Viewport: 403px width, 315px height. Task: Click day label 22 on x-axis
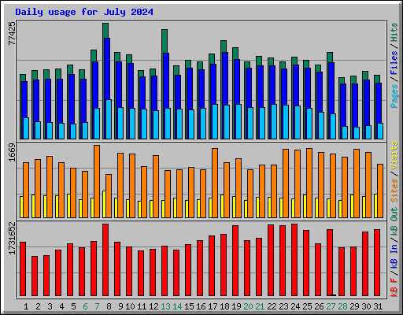(272, 306)
